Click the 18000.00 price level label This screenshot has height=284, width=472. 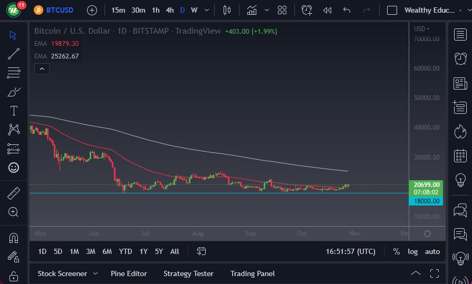[427, 201]
